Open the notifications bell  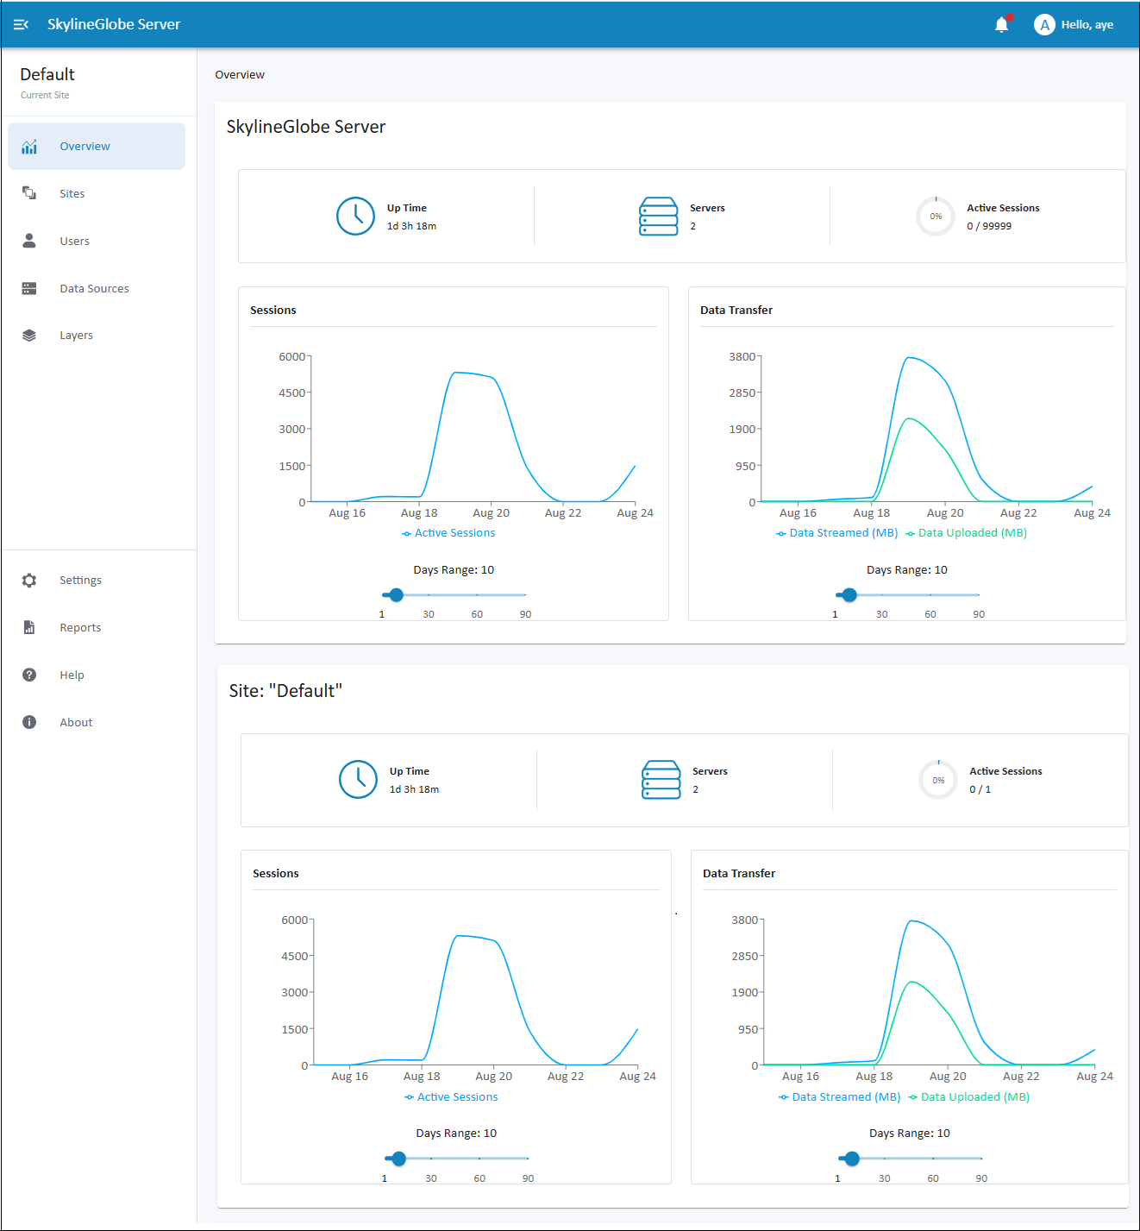(x=1002, y=24)
